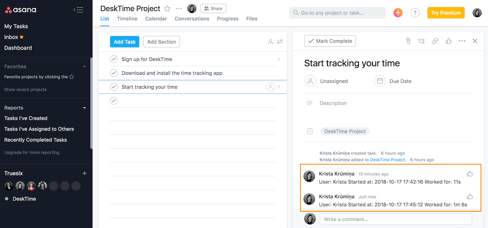The width and height of the screenshot is (488, 228).
Task: Close the task details pane
Action: pos(475,41)
